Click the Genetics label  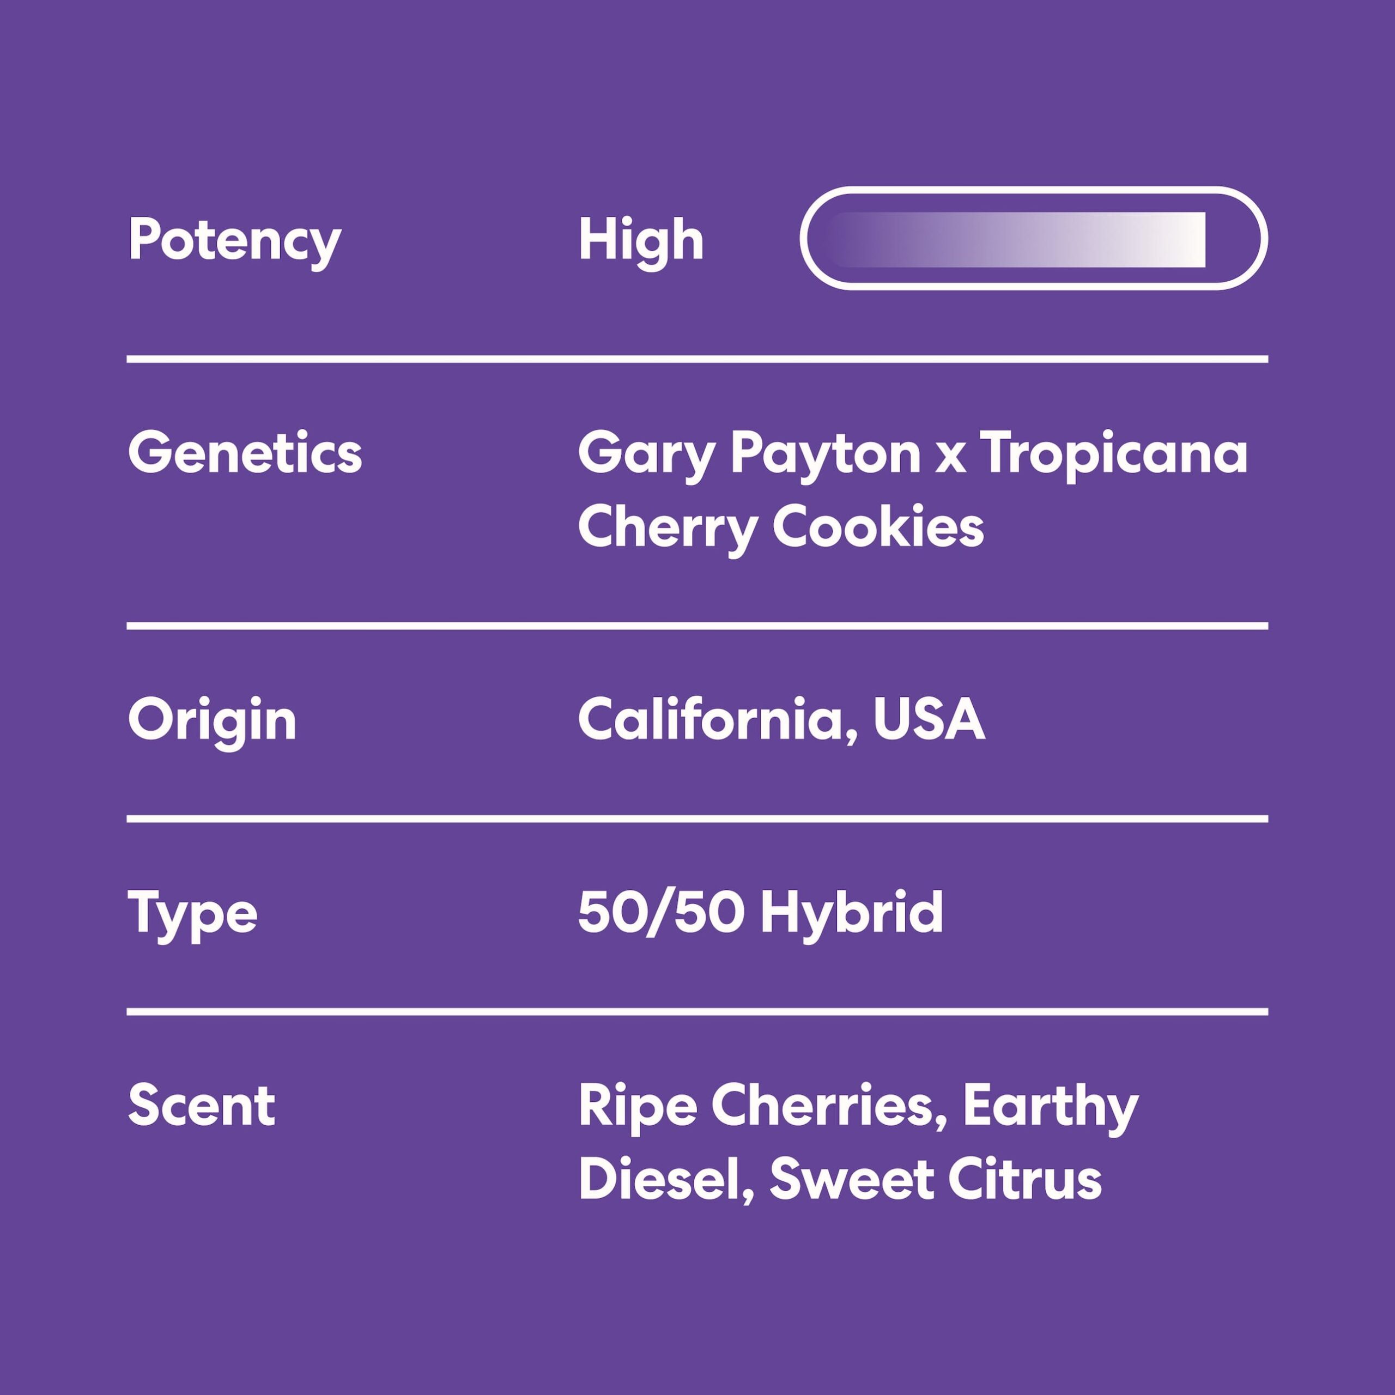(245, 453)
